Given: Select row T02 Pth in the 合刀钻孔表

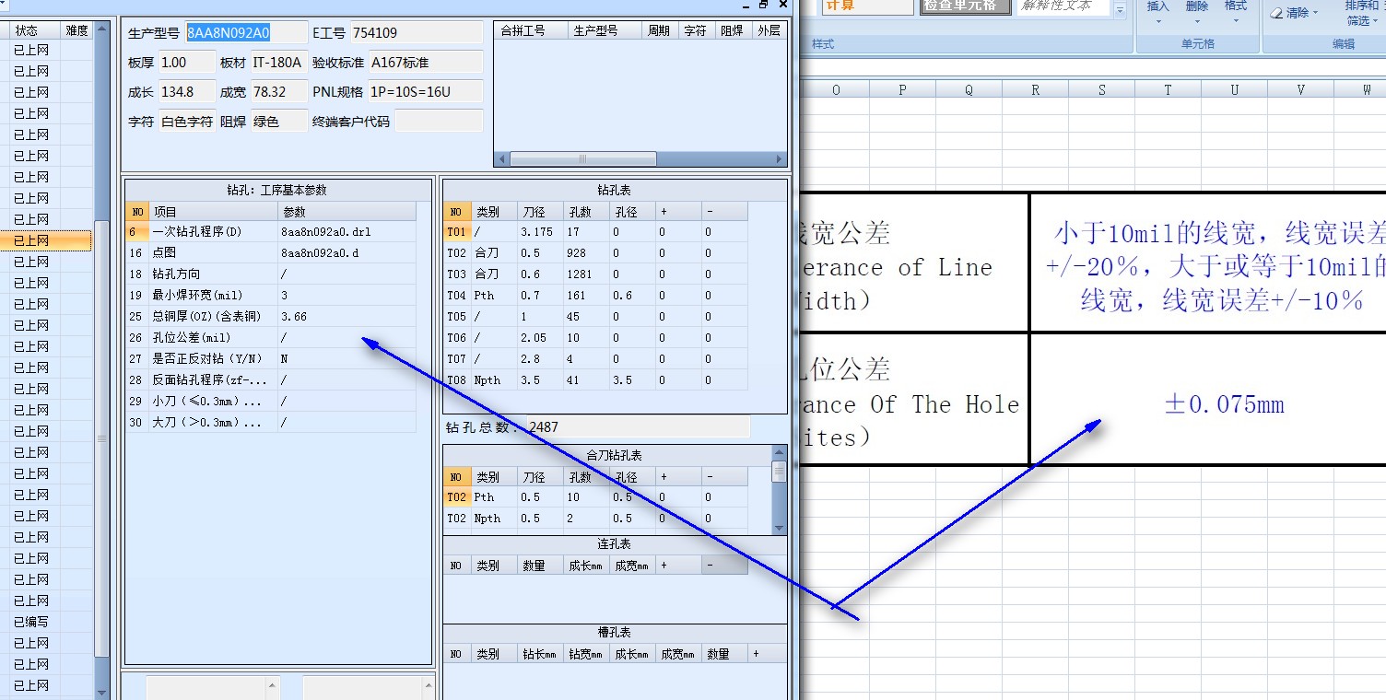Looking at the screenshot, I should (x=595, y=496).
